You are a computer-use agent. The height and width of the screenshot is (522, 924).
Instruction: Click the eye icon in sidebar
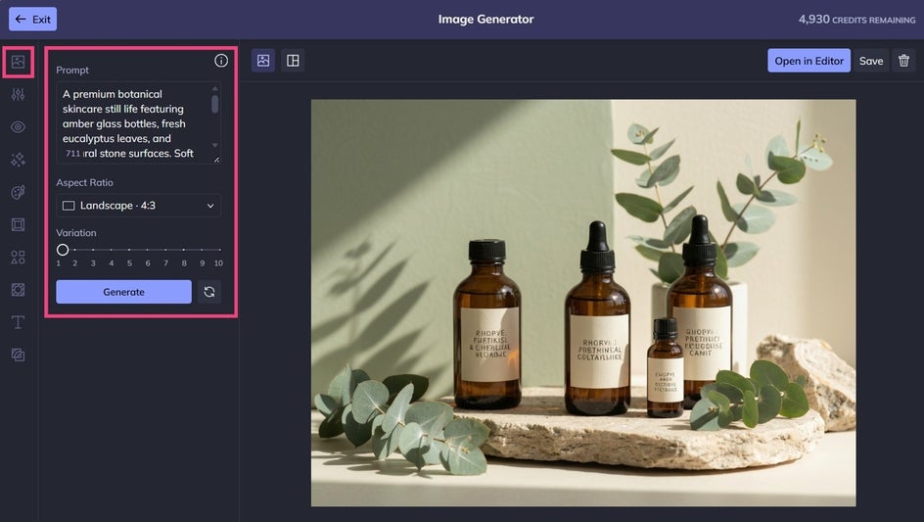tap(18, 126)
